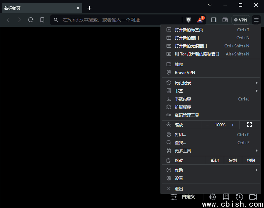
Task: Toggle the VPN button
Action: pos(241,20)
